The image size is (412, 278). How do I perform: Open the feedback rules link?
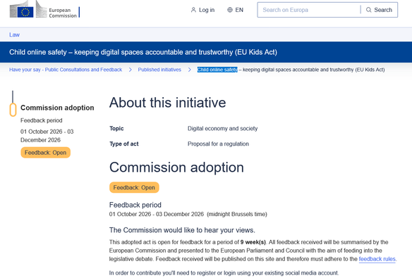377,259
